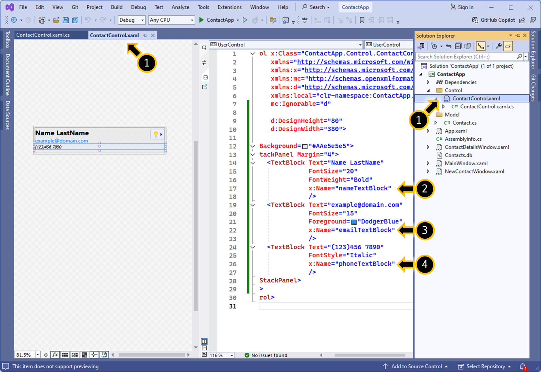The image size is (541, 372).
Task: Select Contacts.db in Solution Explorer
Action: point(458,155)
